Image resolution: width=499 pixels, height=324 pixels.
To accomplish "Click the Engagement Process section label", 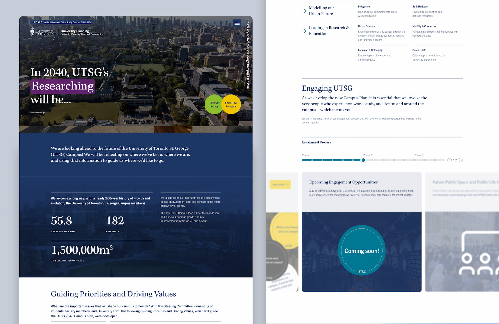I will tap(316, 142).
